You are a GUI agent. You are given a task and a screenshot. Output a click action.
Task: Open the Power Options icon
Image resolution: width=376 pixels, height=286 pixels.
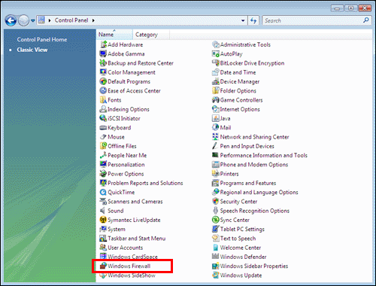coord(103,174)
